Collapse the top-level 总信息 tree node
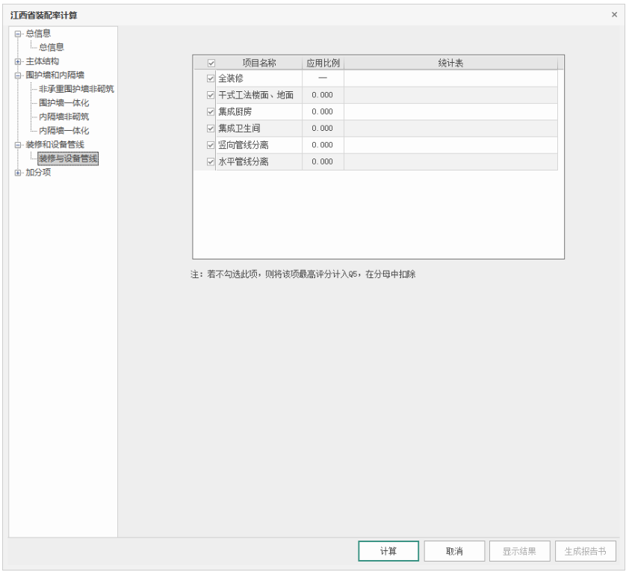Image resolution: width=632 pixels, height=575 pixels. 17,34
